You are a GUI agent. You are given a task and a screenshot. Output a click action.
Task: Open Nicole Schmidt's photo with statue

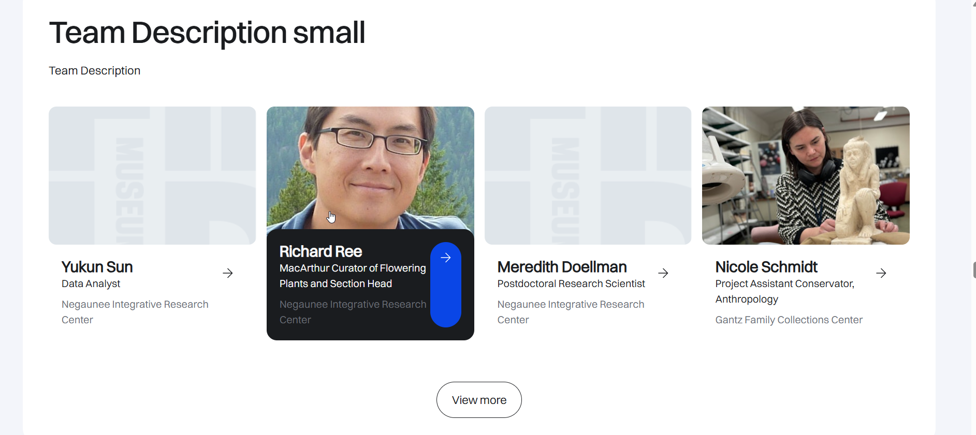[x=806, y=175]
